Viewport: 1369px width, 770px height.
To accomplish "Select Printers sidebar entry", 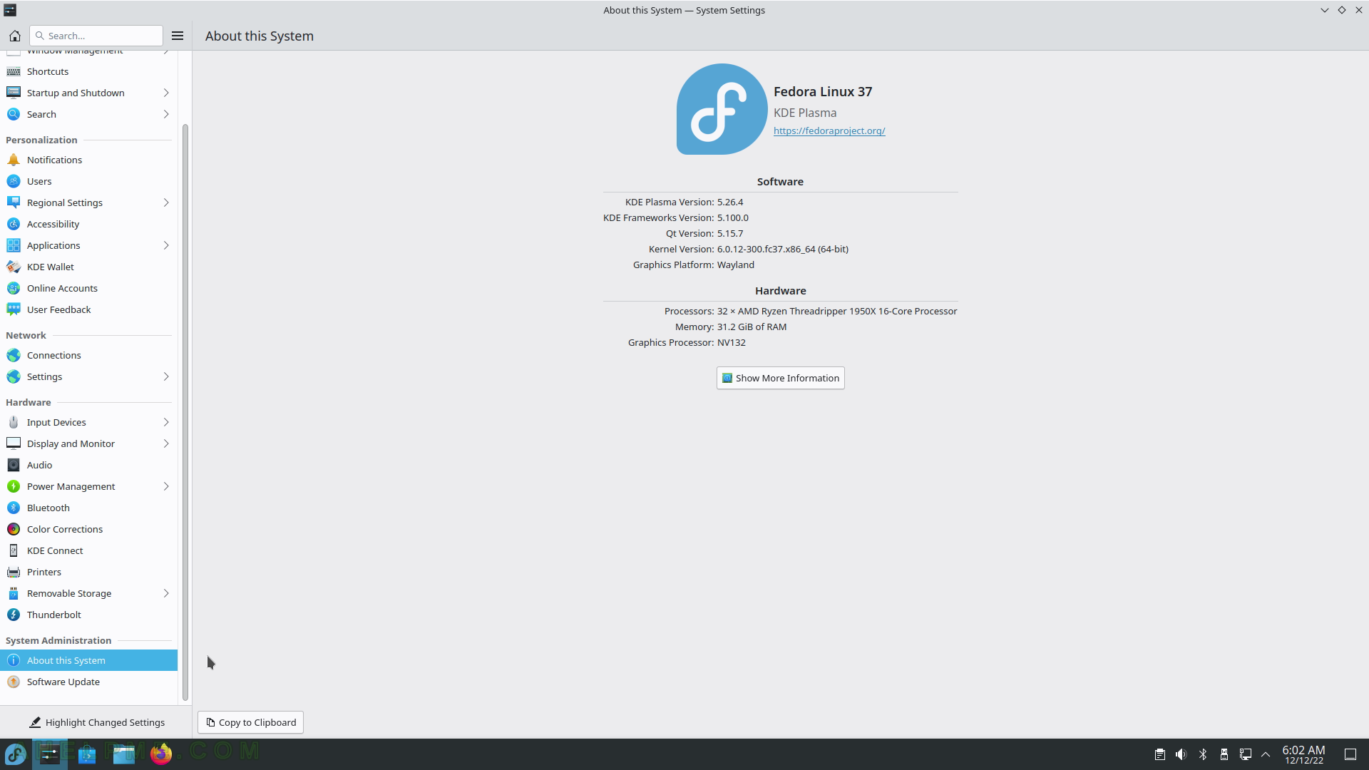I will tap(88, 572).
